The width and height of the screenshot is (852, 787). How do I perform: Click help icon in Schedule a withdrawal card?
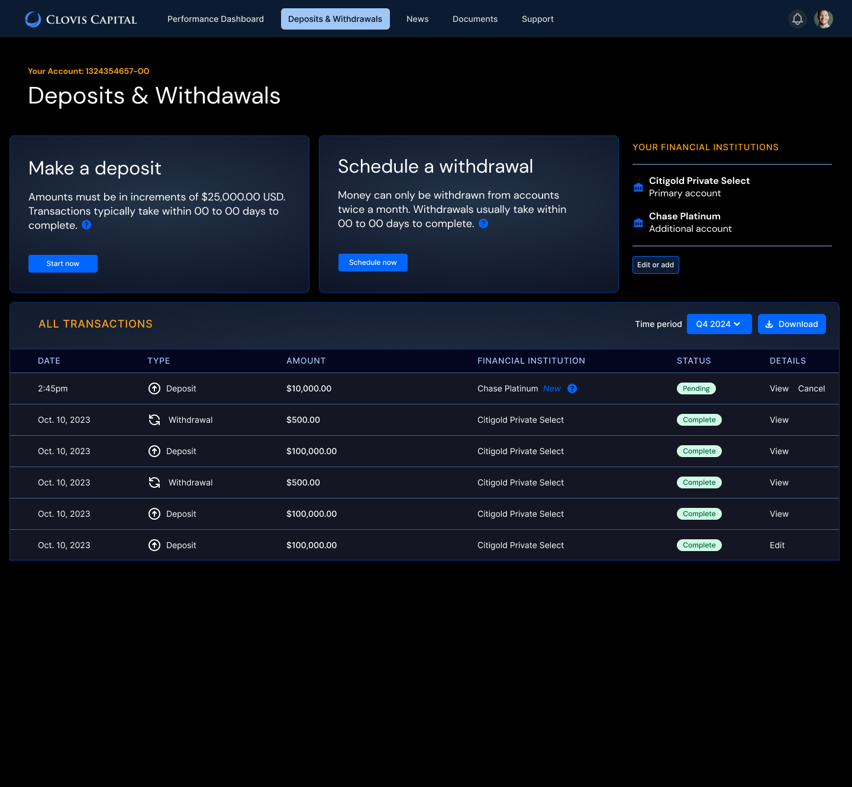(483, 224)
